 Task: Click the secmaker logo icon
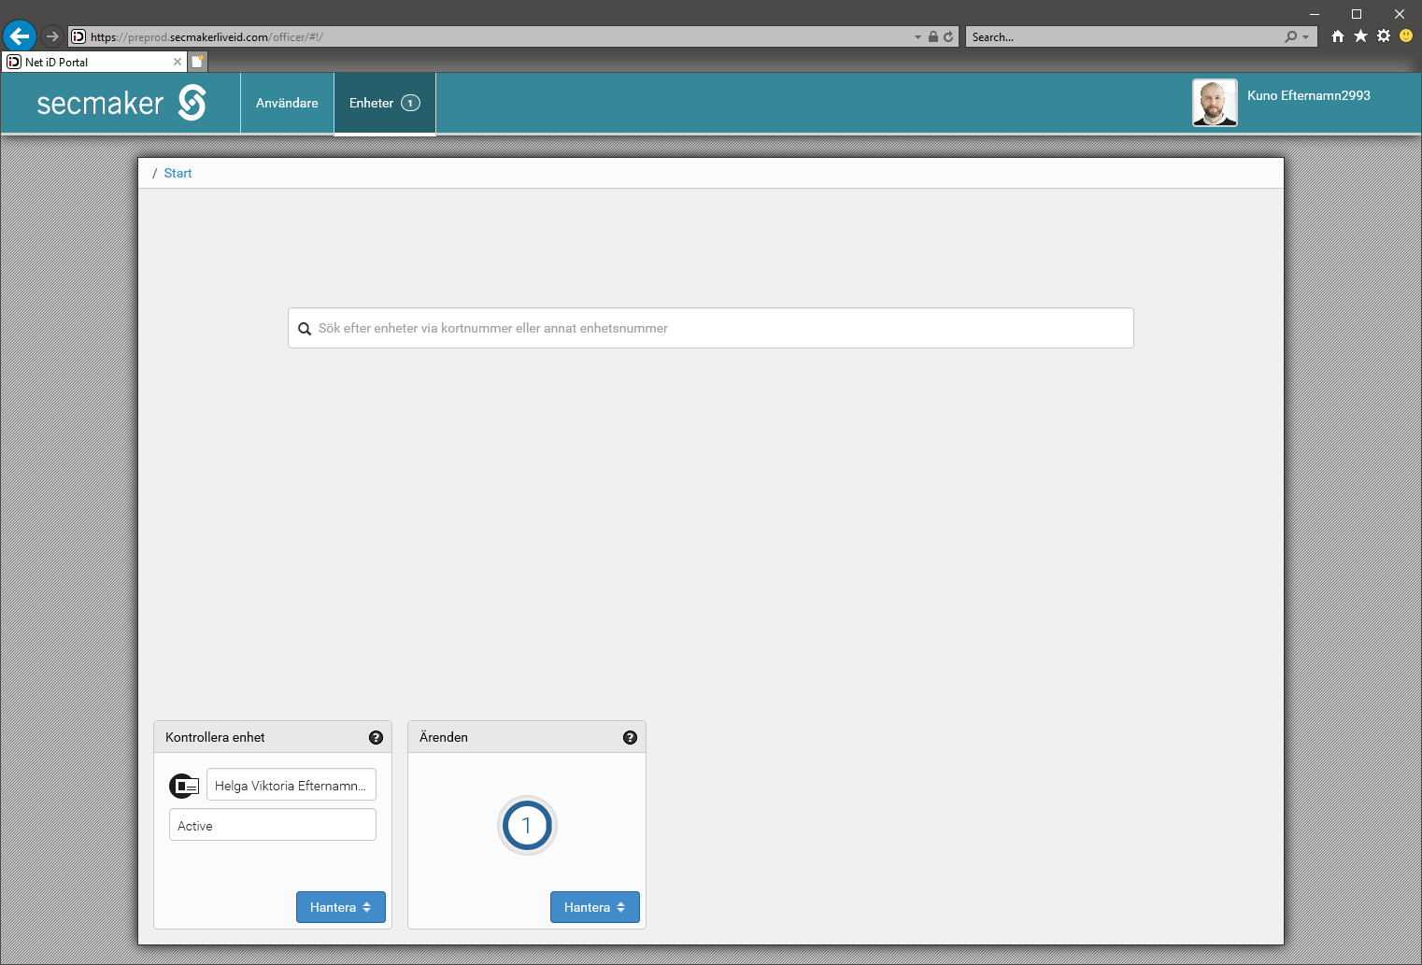pyautogui.click(x=192, y=103)
